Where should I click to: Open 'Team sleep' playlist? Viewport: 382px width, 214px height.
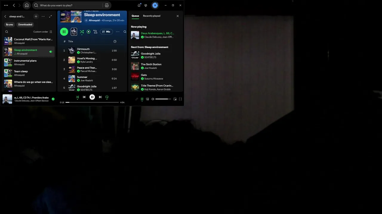(x=29, y=73)
